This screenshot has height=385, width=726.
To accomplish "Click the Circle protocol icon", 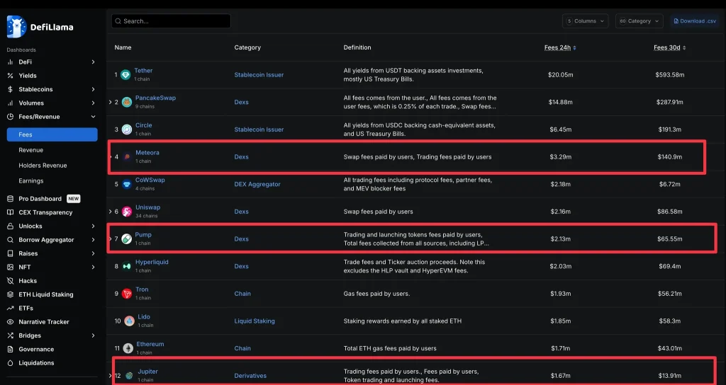I will pos(126,130).
